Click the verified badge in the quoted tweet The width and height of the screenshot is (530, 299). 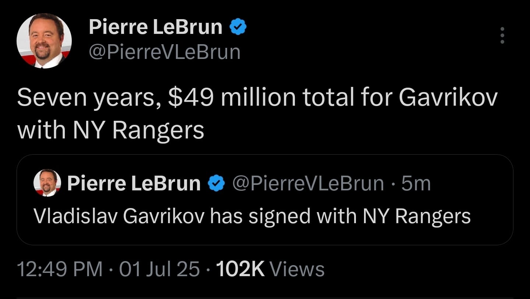click(x=216, y=183)
